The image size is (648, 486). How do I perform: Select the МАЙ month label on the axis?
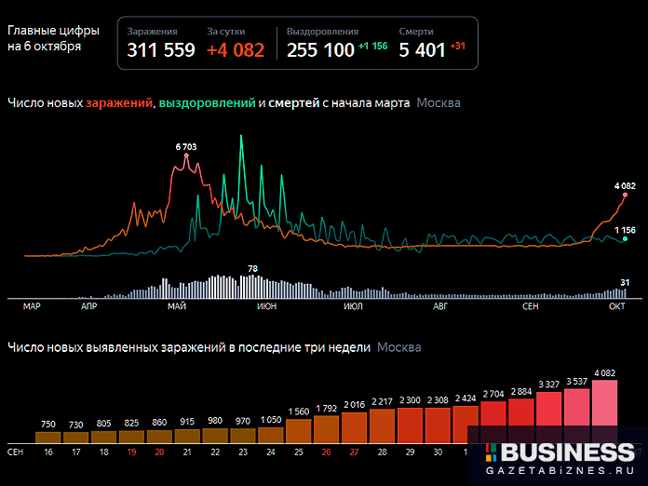(x=177, y=305)
